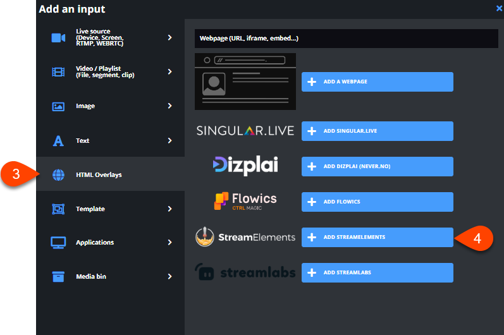Select the HTML Overlays category
504x335 pixels.
(x=110, y=174)
